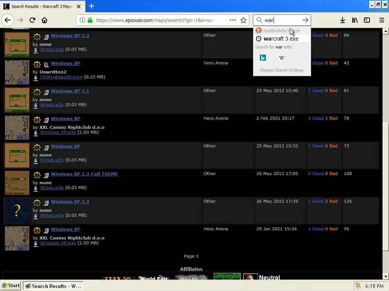The image size is (389, 291).
Task: Open the browser home page
Action: click(44, 20)
